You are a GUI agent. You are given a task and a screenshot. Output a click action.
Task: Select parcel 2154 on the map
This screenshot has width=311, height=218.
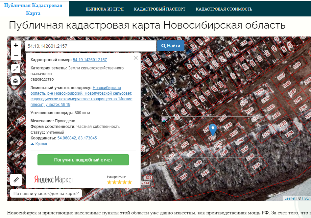[205, 173]
